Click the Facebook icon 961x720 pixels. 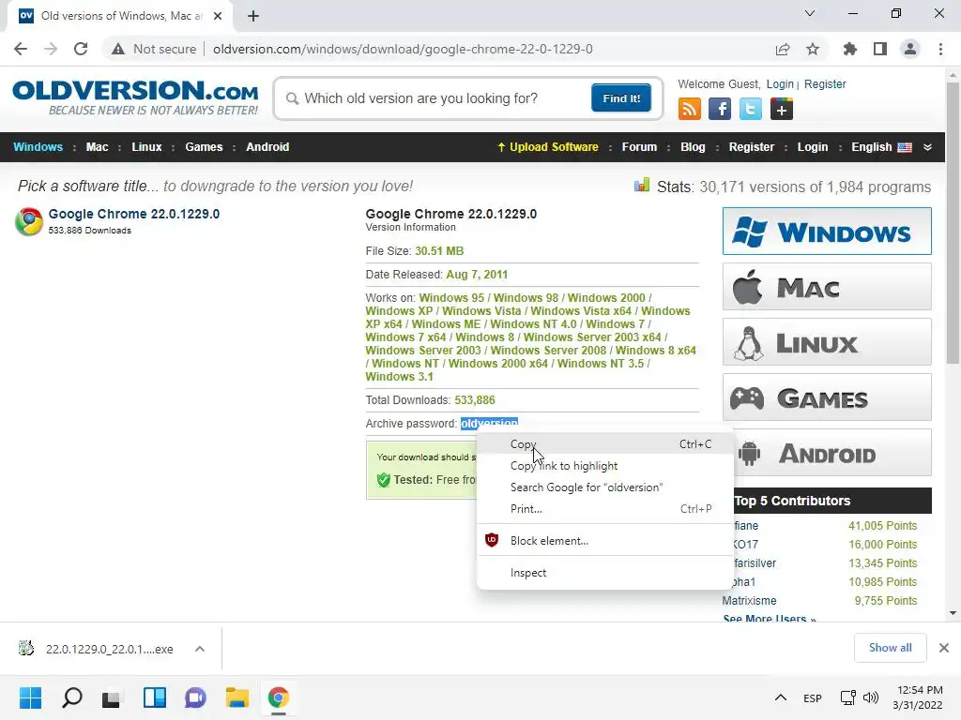click(720, 109)
